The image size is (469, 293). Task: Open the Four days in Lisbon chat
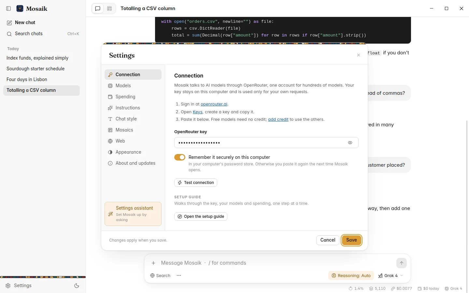pyautogui.click(x=41, y=79)
